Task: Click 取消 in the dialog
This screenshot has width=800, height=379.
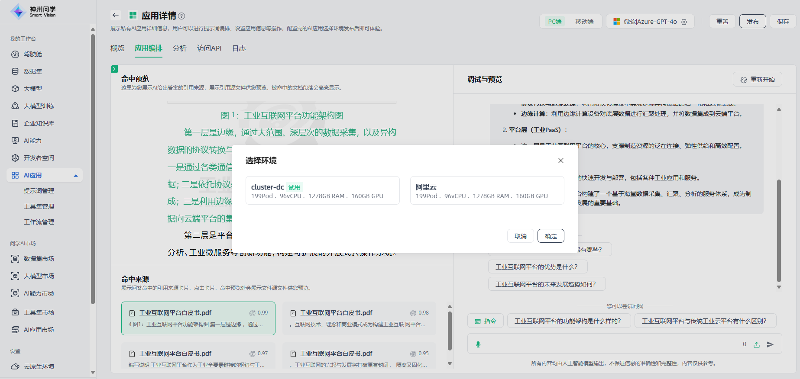Action: pyautogui.click(x=521, y=236)
